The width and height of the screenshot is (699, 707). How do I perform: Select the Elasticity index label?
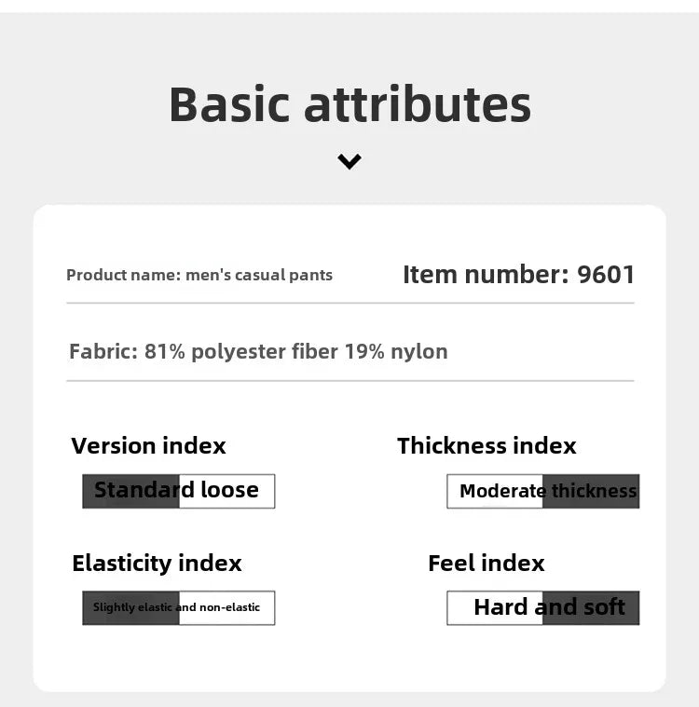(157, 564)
